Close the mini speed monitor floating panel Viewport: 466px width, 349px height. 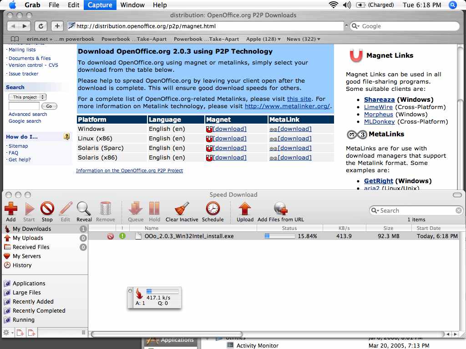tap(130, 291)
